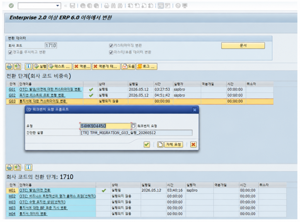Click the save diskette icon in toolbar

[x=72, y=6]
